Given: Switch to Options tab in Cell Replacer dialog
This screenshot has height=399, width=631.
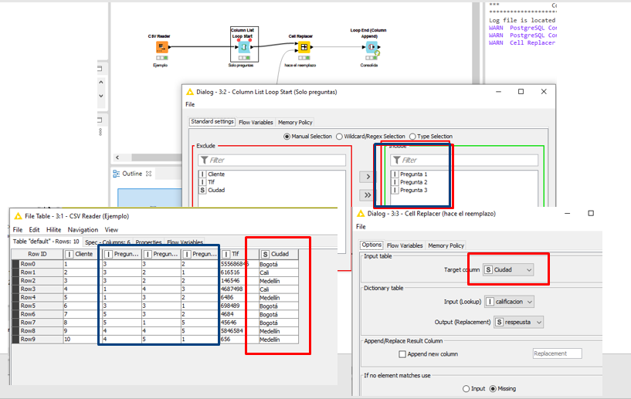Looking at the screenshot, I should click(371, 245).
